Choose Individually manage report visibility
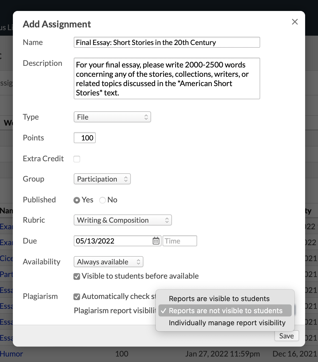This screenshot has height=362, width=318. [225, 323]
